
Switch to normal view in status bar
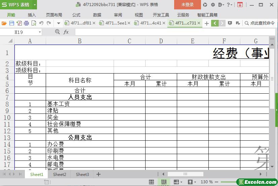pos(152,182)
